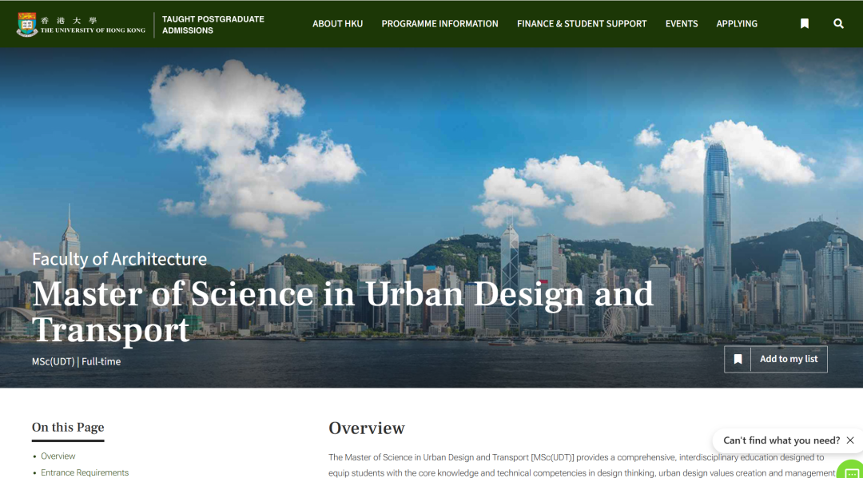This screenshot has height=478, width=863.
Task: Open the FINANCE & STUDENT SUPPORT menu
Action: [x=582, y=24]
